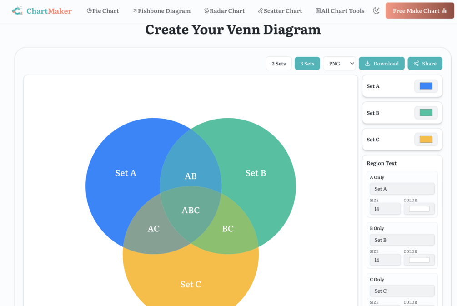Image resolution: width=457 pixels, height=306 pixels.
Task: Click the ChartMaker logo icon
Action: point(17,11)
